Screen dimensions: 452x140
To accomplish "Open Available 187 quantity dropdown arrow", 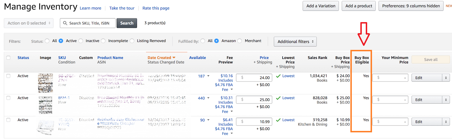I will (x=208, y=76).
